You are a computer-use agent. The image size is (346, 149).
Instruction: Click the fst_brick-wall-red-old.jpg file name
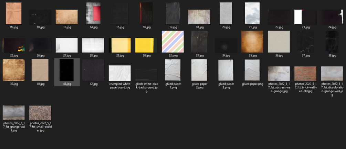(x=305, y=87)
